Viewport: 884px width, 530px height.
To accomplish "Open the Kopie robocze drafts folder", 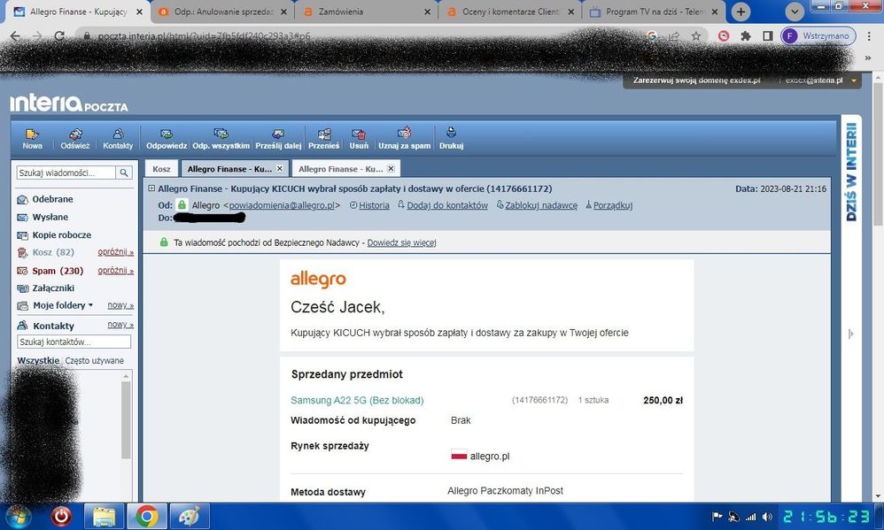I will coord(61,234).
